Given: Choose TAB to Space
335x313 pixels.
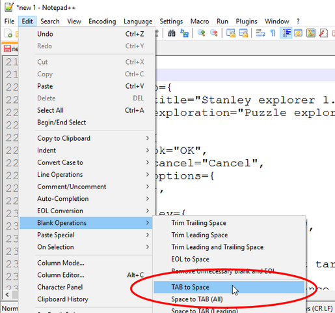Looking at the screenshot, I should click(x=229, y=287).
